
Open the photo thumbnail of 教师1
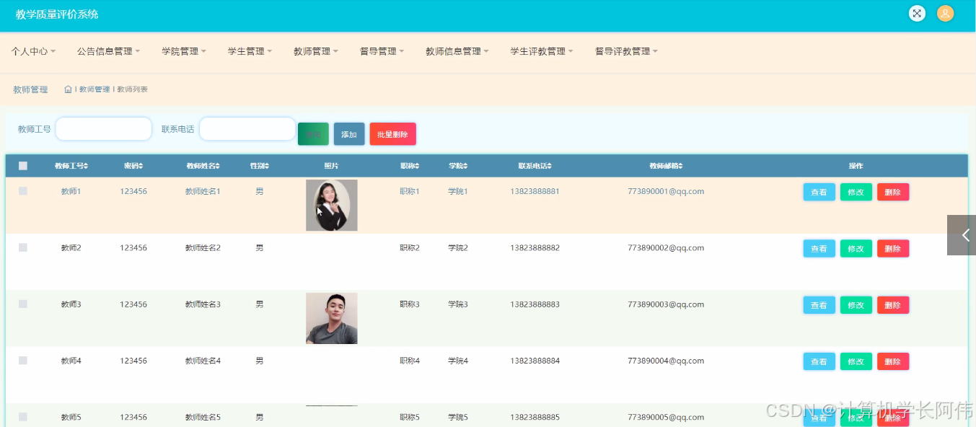(x=332, y=206)
